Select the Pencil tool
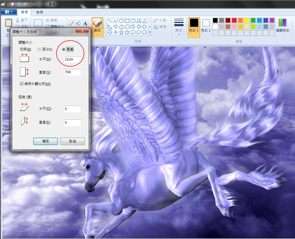Viewport: 295px width, 239px height. coord(72,23)
